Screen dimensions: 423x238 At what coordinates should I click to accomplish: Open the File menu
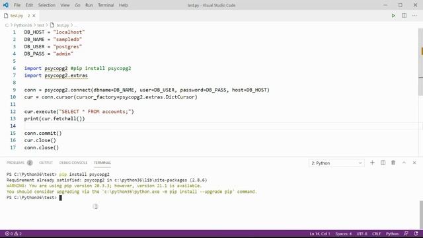coord(17,5)
